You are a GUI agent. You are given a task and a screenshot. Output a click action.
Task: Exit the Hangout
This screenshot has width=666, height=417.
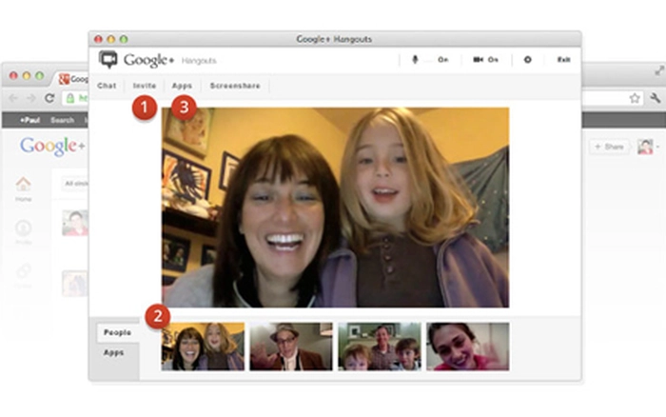pos(563,60)
